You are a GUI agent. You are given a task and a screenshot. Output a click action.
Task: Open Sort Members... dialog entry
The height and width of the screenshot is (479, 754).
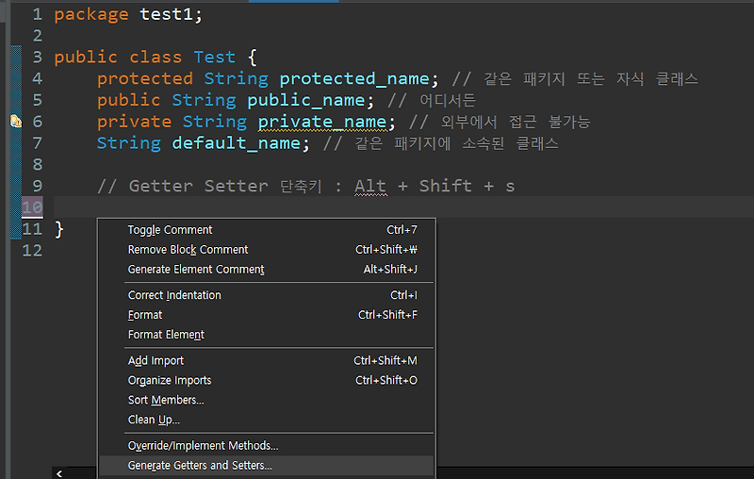pyautogui.click(x=267, y=400)
